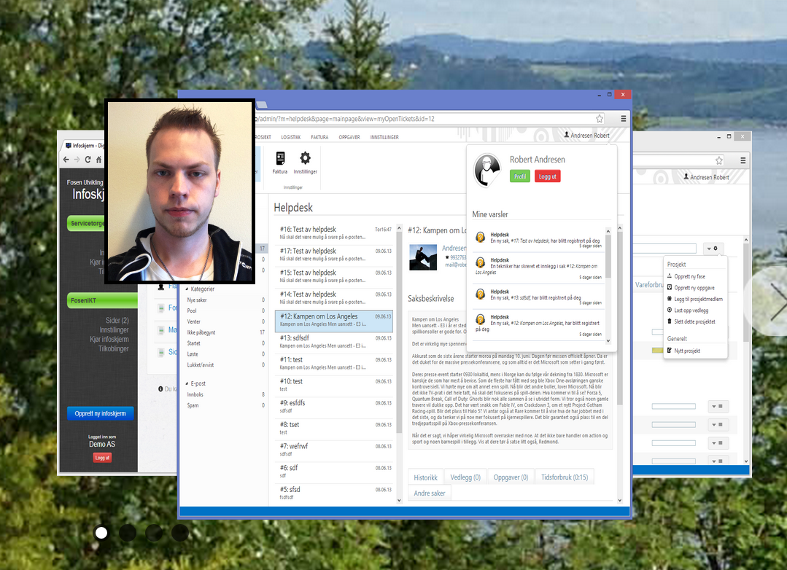Image resolution: width=787 pixels, height=570 pixels.
Task: Open the Historikk tab
Action: [425, 477]
